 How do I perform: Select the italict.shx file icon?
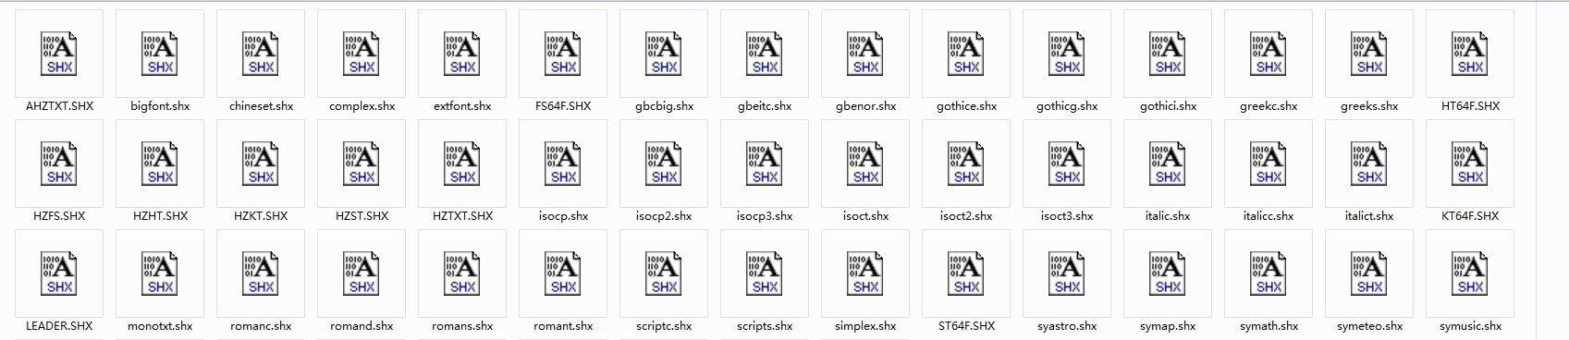click(x=1369, y=164)
